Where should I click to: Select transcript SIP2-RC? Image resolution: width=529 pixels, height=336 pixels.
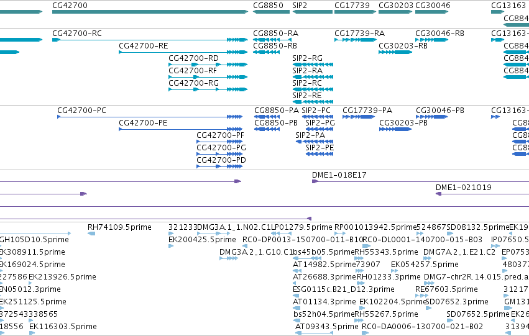click(x=313, y=89)
